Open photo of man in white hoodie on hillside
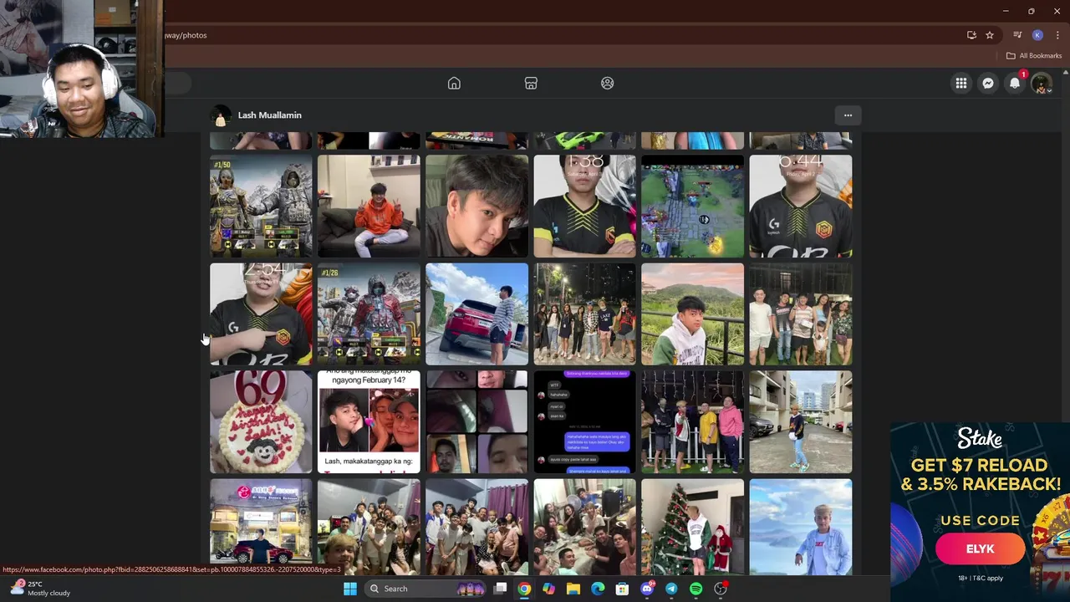1070x602 pixels. point(692,314)
